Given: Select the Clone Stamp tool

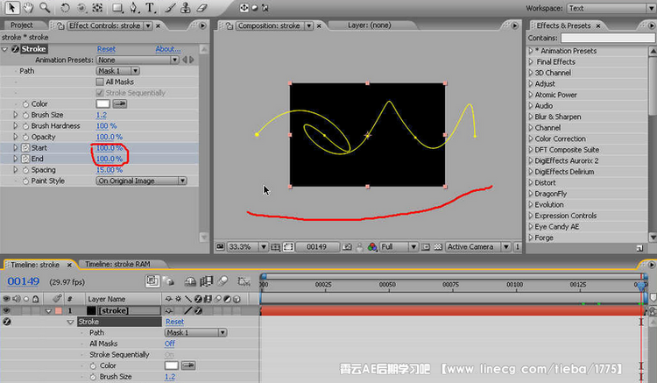Looking at the screenshot, I should (185, 8).
